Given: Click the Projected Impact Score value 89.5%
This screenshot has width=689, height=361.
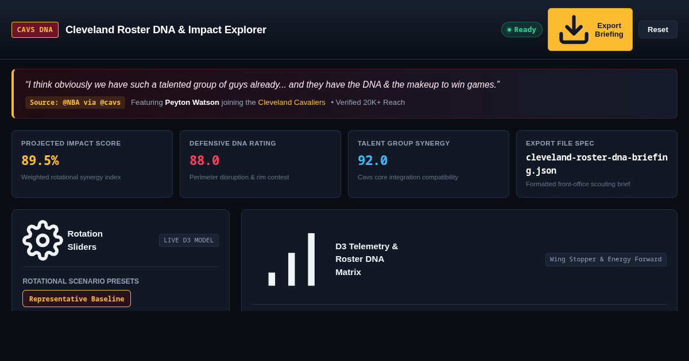Looking at the screenshot, I should [40, 160].
